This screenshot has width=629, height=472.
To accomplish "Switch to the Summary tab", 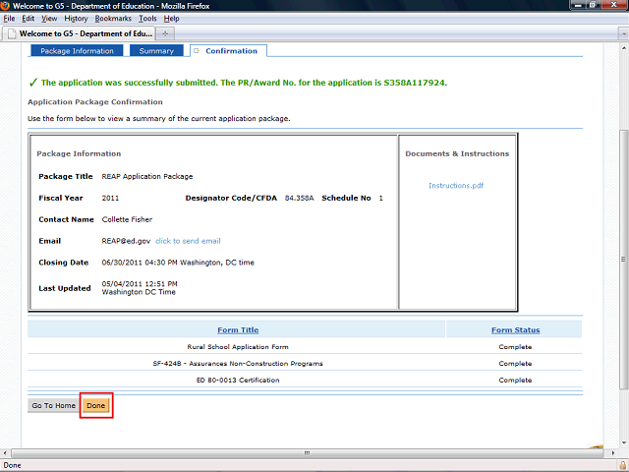I will (156, 51).
